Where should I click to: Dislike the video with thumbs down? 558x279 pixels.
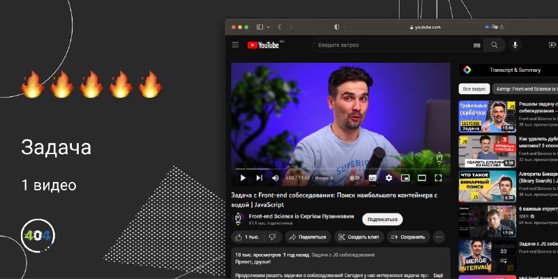coord(273,237)
